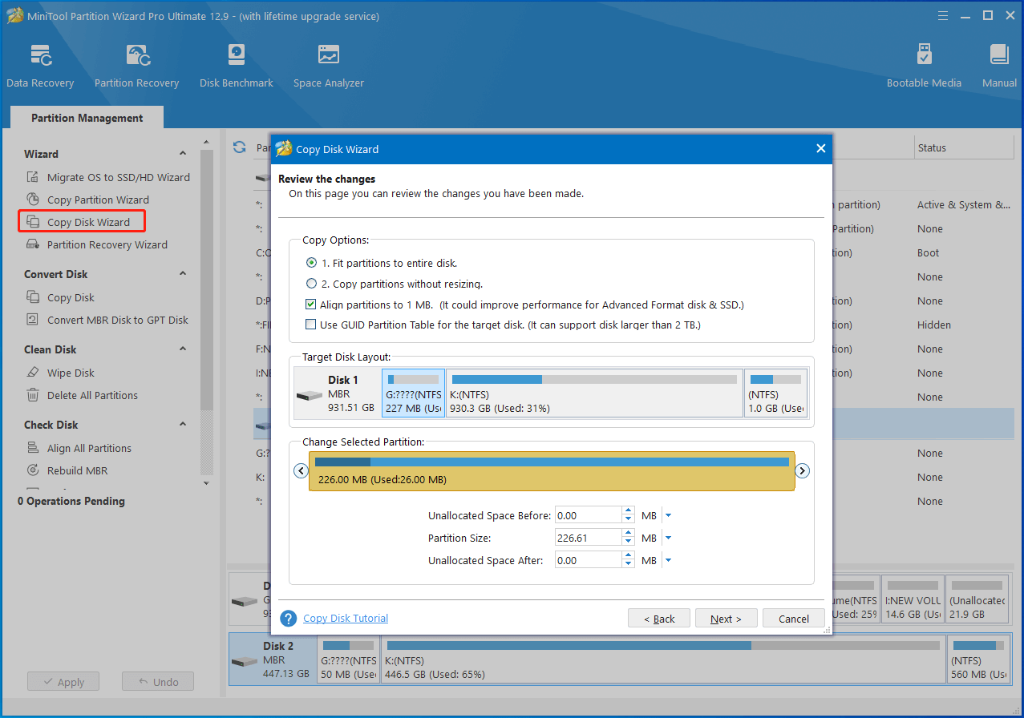This screenshot has height=718, width=1024.
Task: Enable copying partitions without resizing
Action: pos(312,283)
